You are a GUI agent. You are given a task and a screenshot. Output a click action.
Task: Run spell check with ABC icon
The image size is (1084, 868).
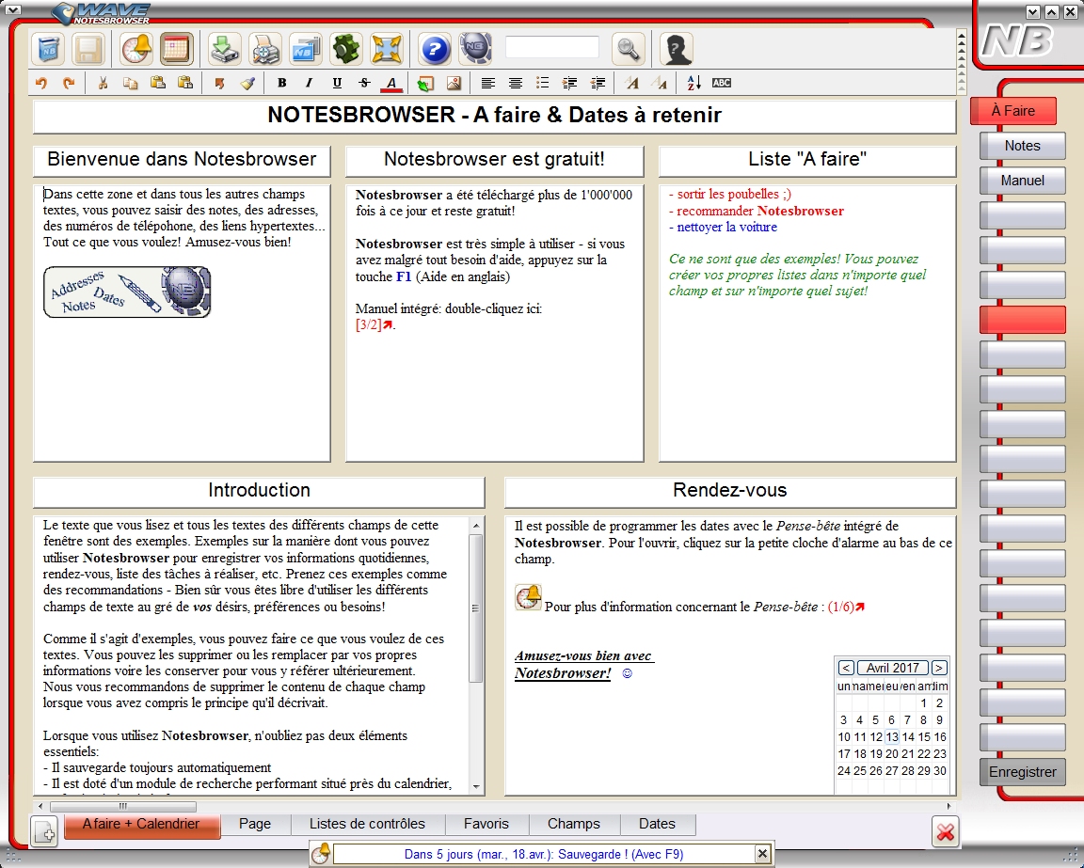[721, 83]
